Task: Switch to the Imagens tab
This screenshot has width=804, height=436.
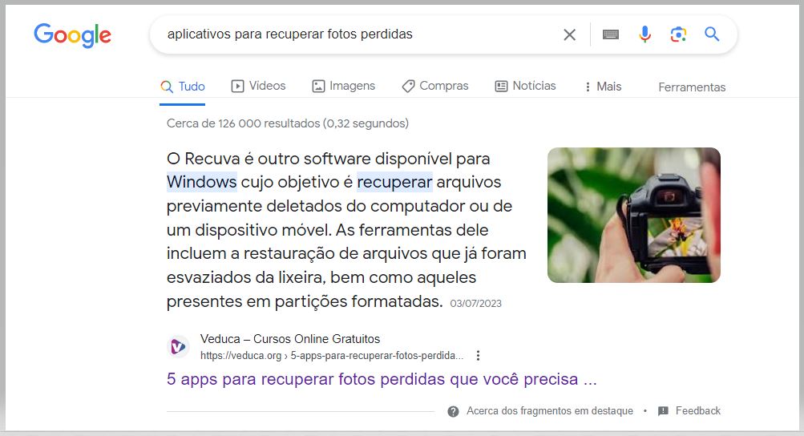Action: [x=344, y=87]
